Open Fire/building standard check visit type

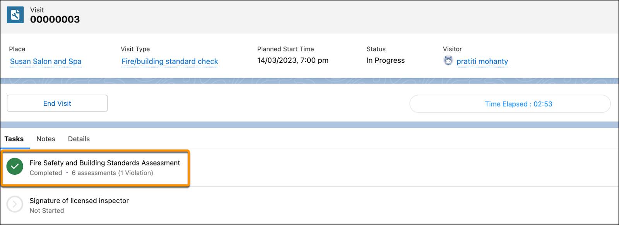pos(170,61)
